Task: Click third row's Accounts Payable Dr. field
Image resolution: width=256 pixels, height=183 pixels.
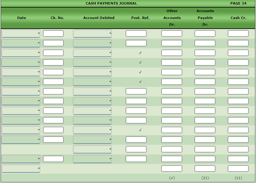Action: 205,53
